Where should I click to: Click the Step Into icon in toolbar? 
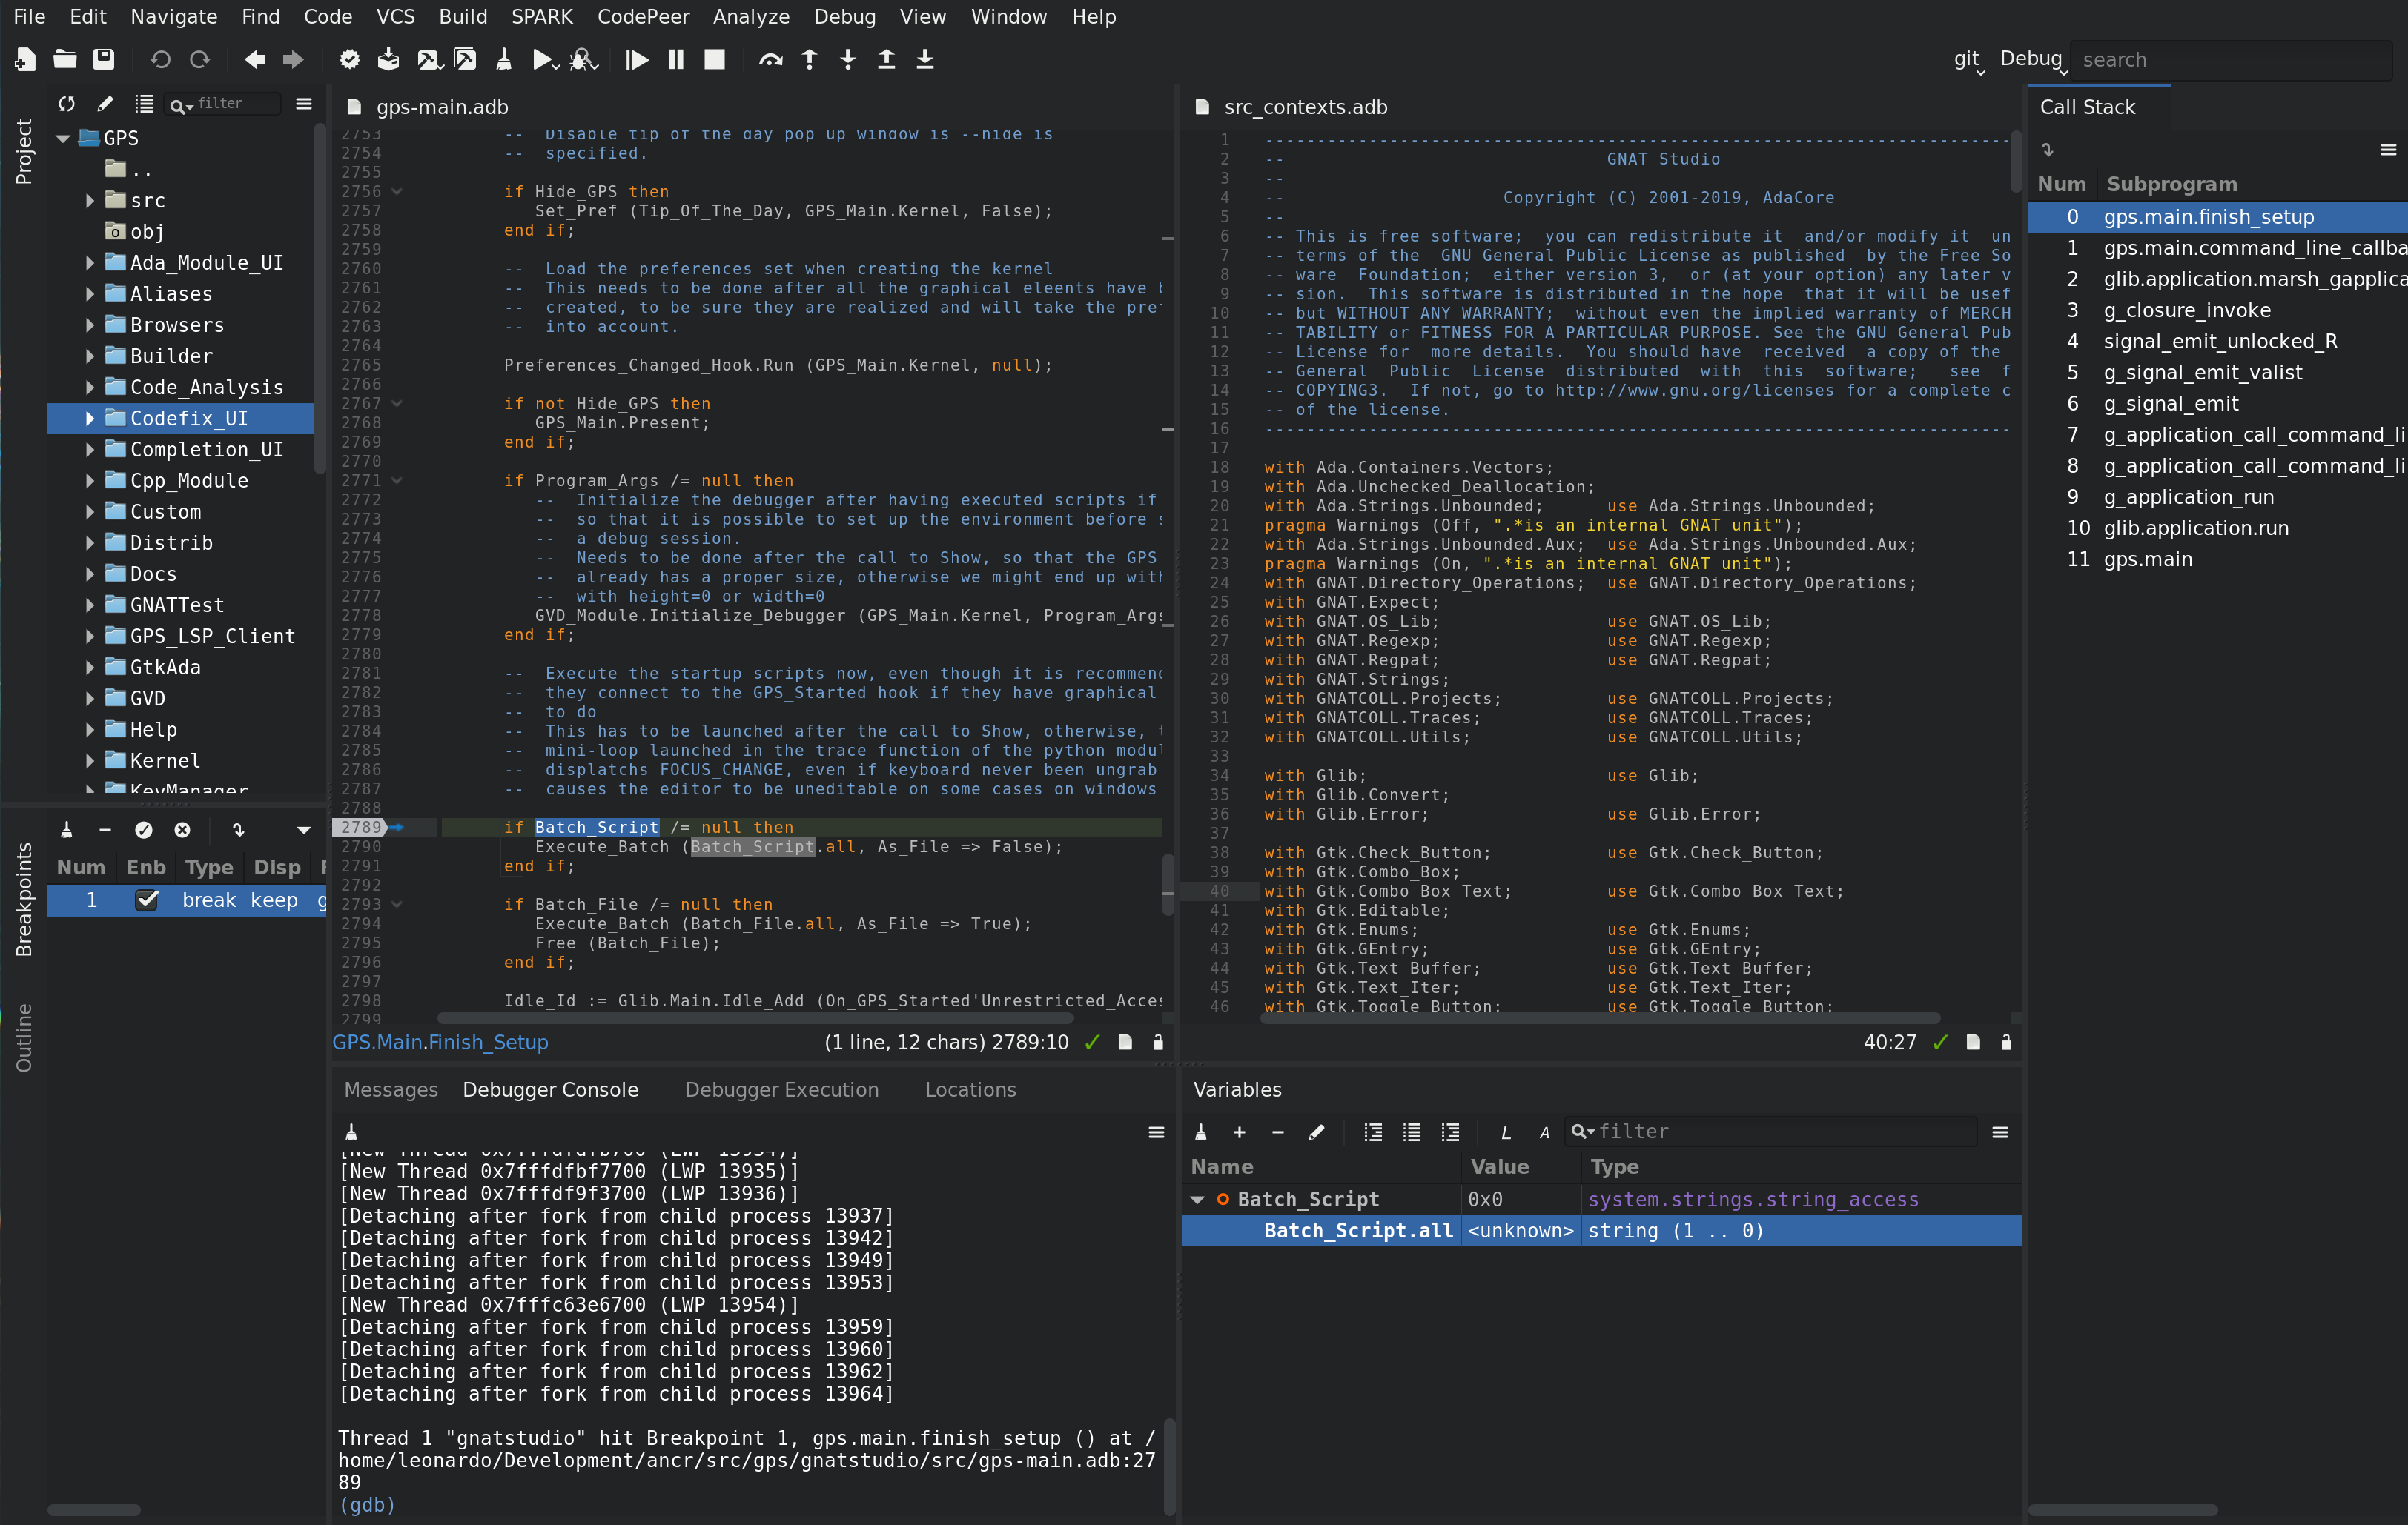tap(847, 60)
